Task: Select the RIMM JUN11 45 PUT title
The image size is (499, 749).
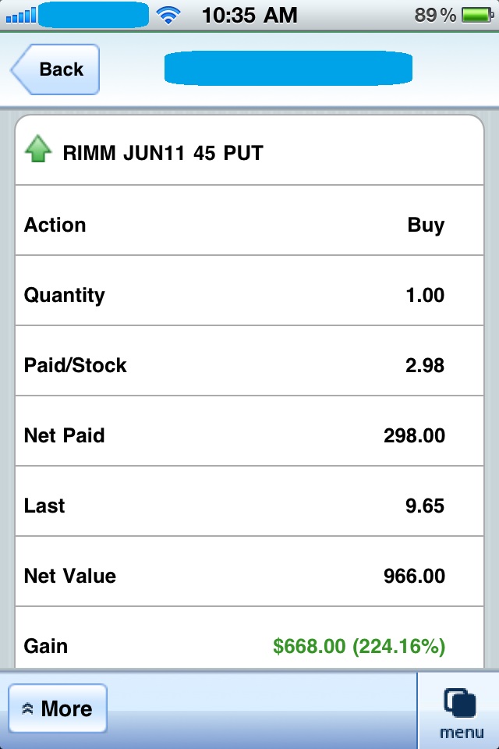Action: pos(163,153)
